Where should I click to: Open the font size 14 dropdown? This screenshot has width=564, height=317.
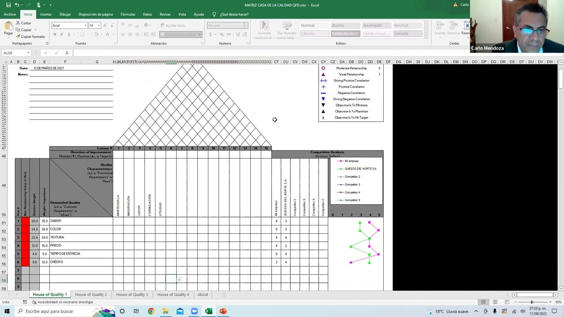[99, 26]
